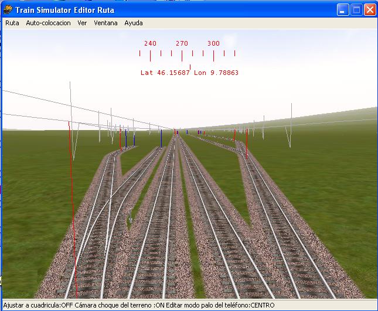Click the 240 compass heading label

tap(150, 43)
